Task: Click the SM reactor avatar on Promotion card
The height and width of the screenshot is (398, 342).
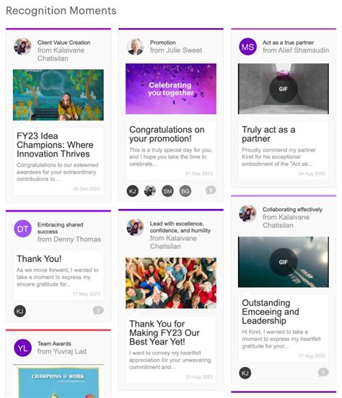Action: [167, 191]
